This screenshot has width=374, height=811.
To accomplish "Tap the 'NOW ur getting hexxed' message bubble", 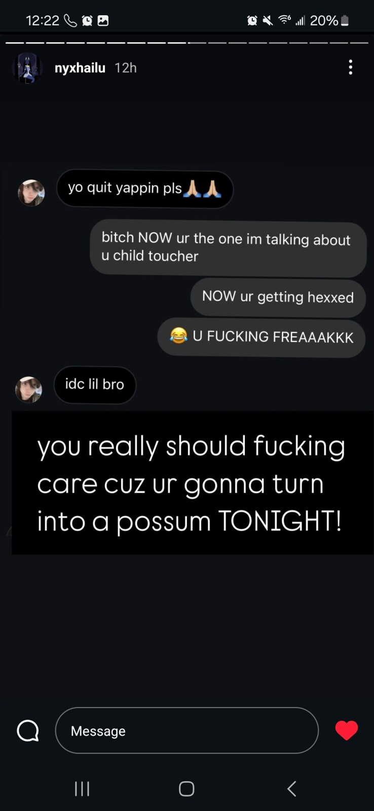I will tap(278, 297).
